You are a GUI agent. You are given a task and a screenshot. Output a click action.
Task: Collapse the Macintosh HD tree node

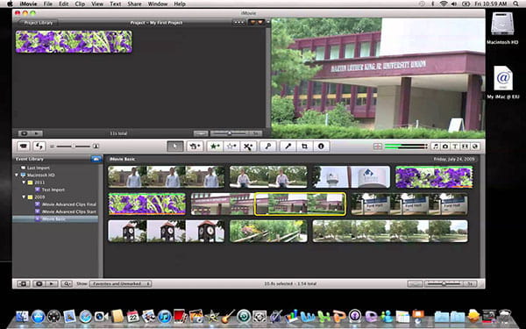click(17, 175)
